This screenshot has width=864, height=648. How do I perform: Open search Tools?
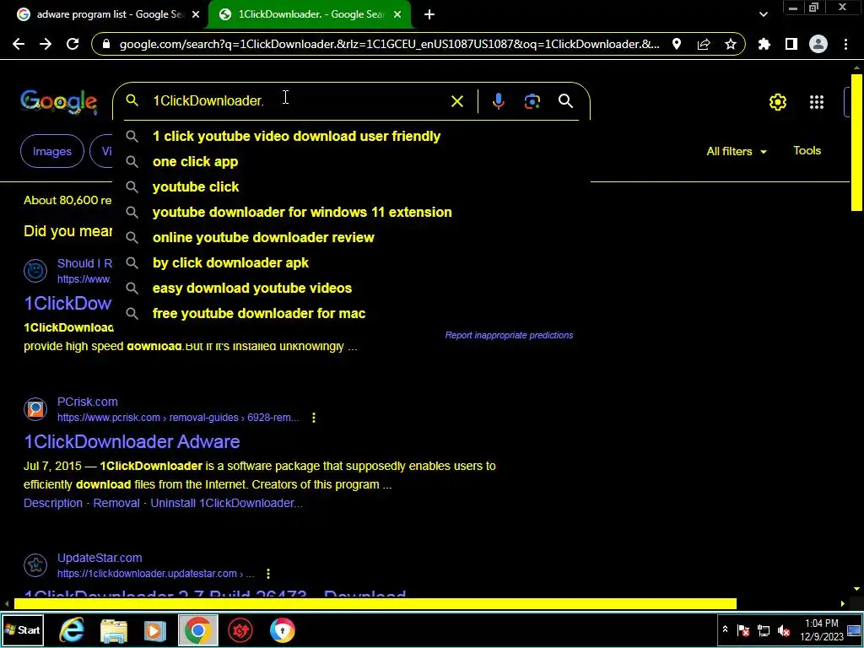[807, 151]
